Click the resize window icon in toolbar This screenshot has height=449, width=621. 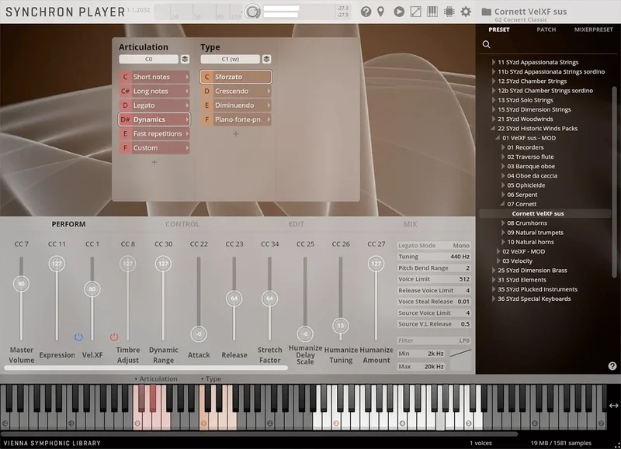(415, 12)
